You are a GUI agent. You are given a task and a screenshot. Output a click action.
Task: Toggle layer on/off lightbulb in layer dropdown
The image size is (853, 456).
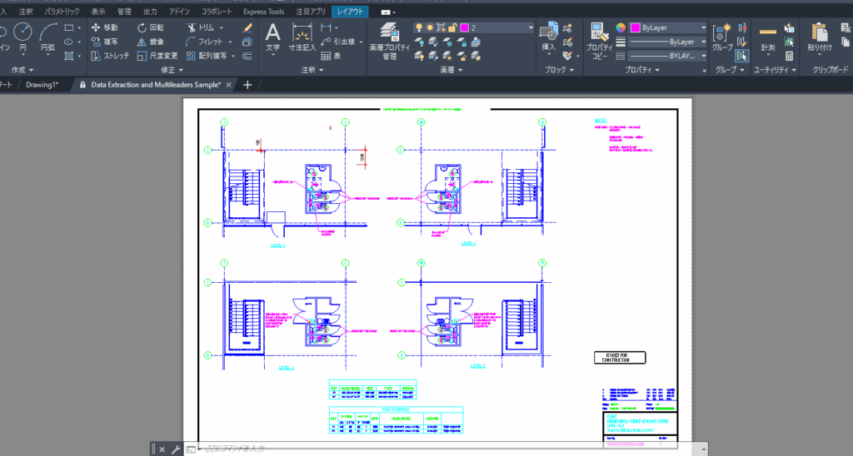tap(419, 27)
